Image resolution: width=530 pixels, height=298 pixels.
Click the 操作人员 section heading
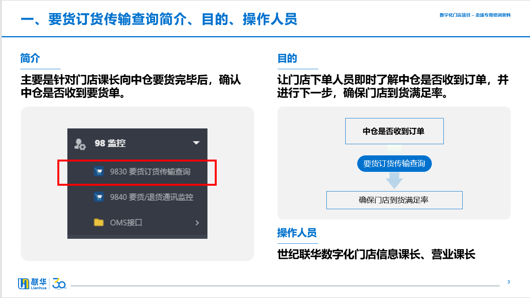pyautogui.click(x=297, y=233)
